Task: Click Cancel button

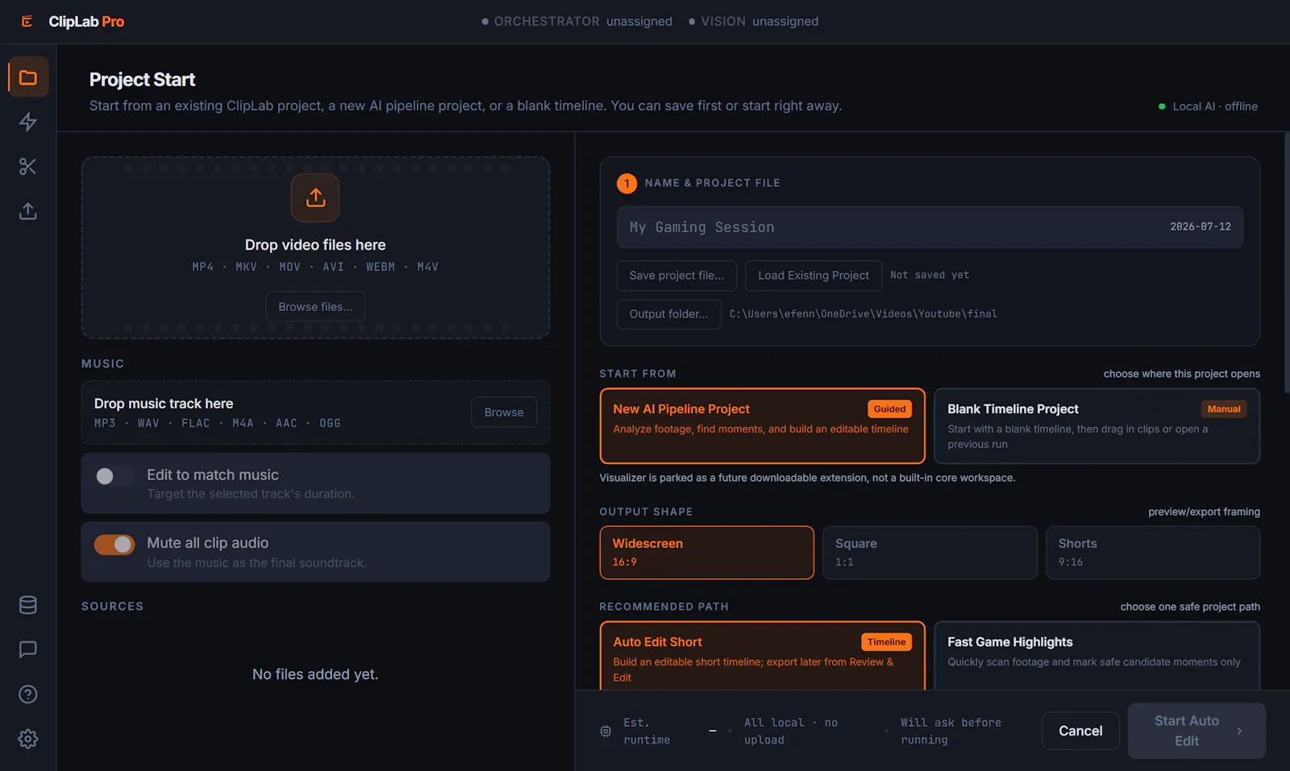Action: coord(1080,731)
